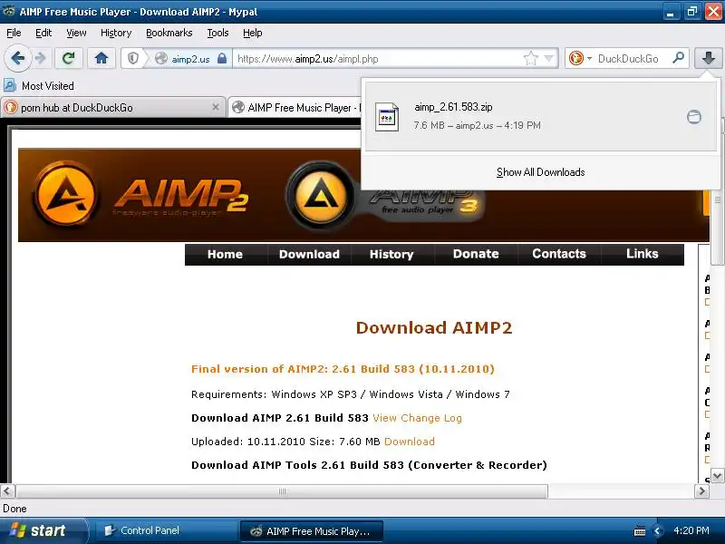Open the Edit menu

click(43, 33)
